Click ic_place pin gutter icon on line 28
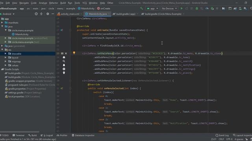 tap(64, 73)
